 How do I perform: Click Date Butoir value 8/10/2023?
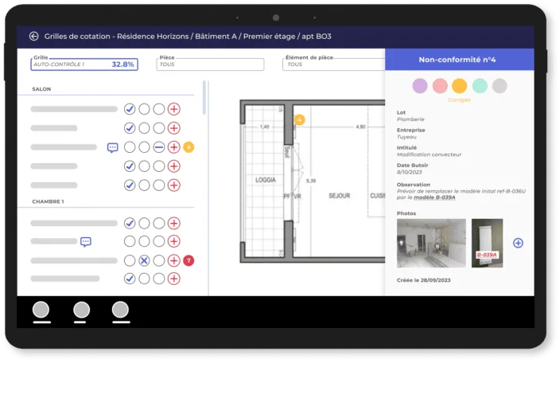coord(410,172)
